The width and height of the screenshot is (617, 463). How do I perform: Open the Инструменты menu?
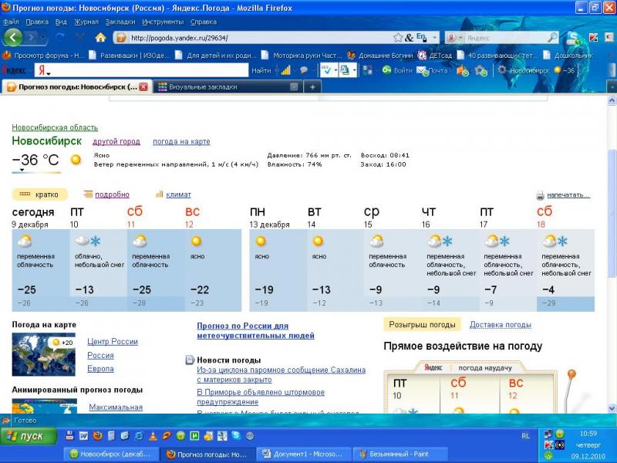tap(163, 22)
